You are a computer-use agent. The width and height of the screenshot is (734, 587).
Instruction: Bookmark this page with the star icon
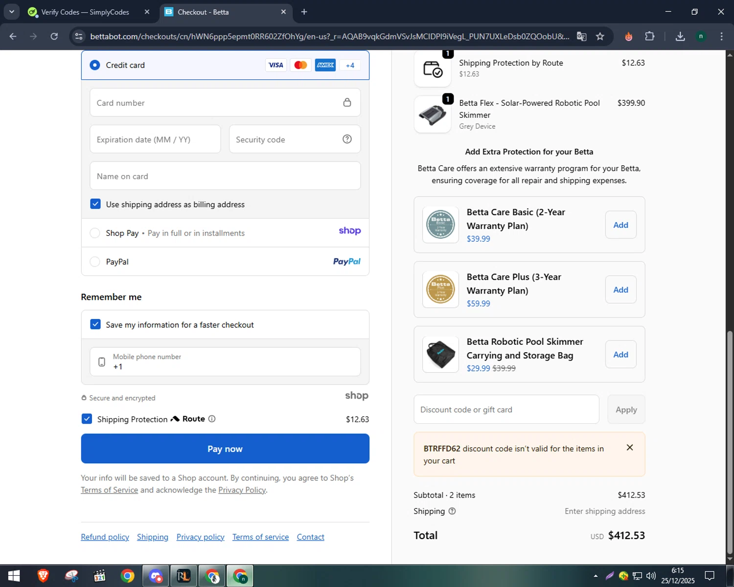(x=600, y=36)
